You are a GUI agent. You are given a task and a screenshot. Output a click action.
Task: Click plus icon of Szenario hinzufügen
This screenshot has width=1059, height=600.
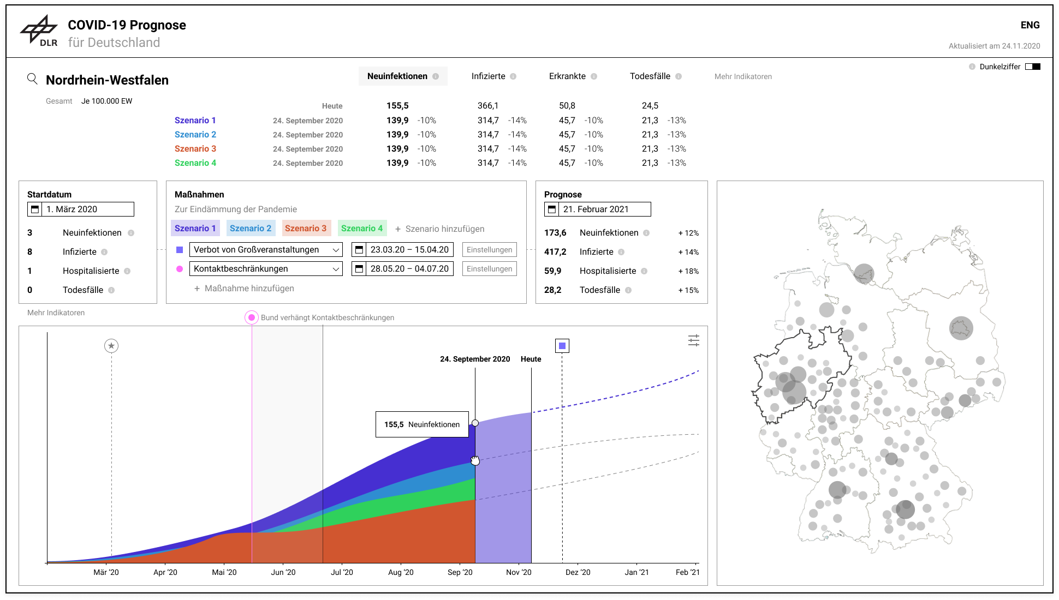(398, 229)
